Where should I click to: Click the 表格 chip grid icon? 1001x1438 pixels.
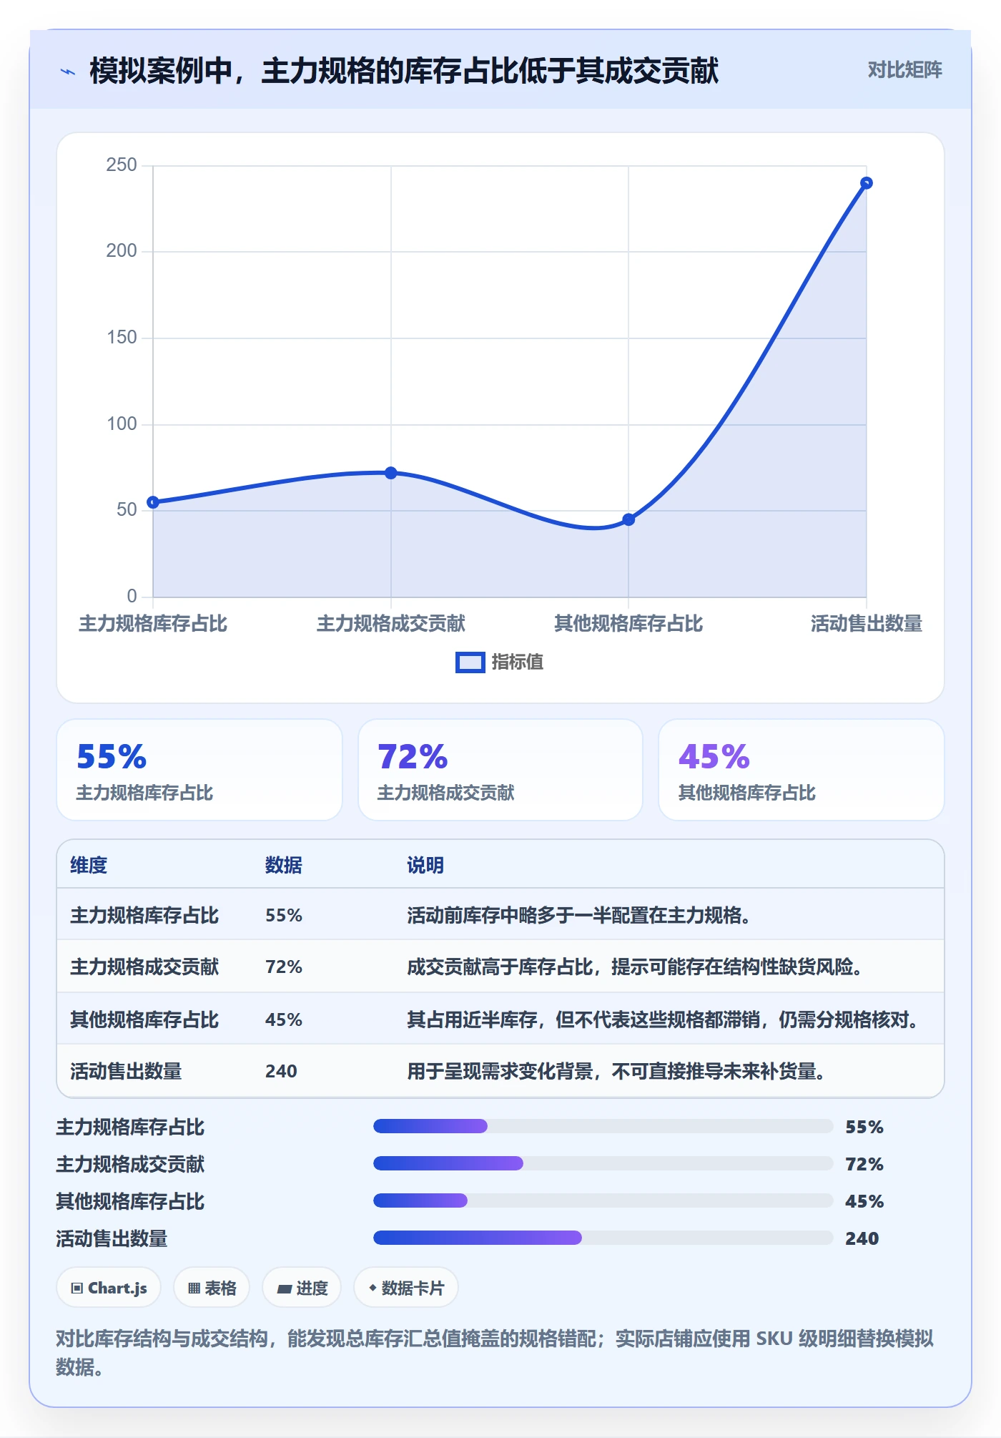coord(194,1288)
